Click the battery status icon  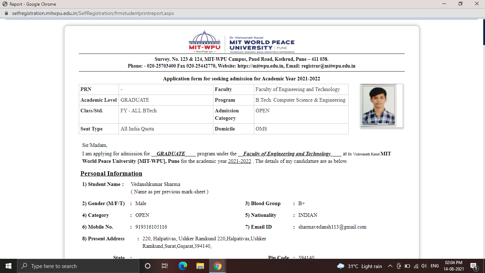coord(407,266)
